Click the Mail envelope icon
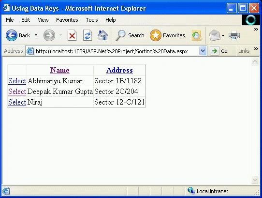262x198 pixels. click(215, 35)
